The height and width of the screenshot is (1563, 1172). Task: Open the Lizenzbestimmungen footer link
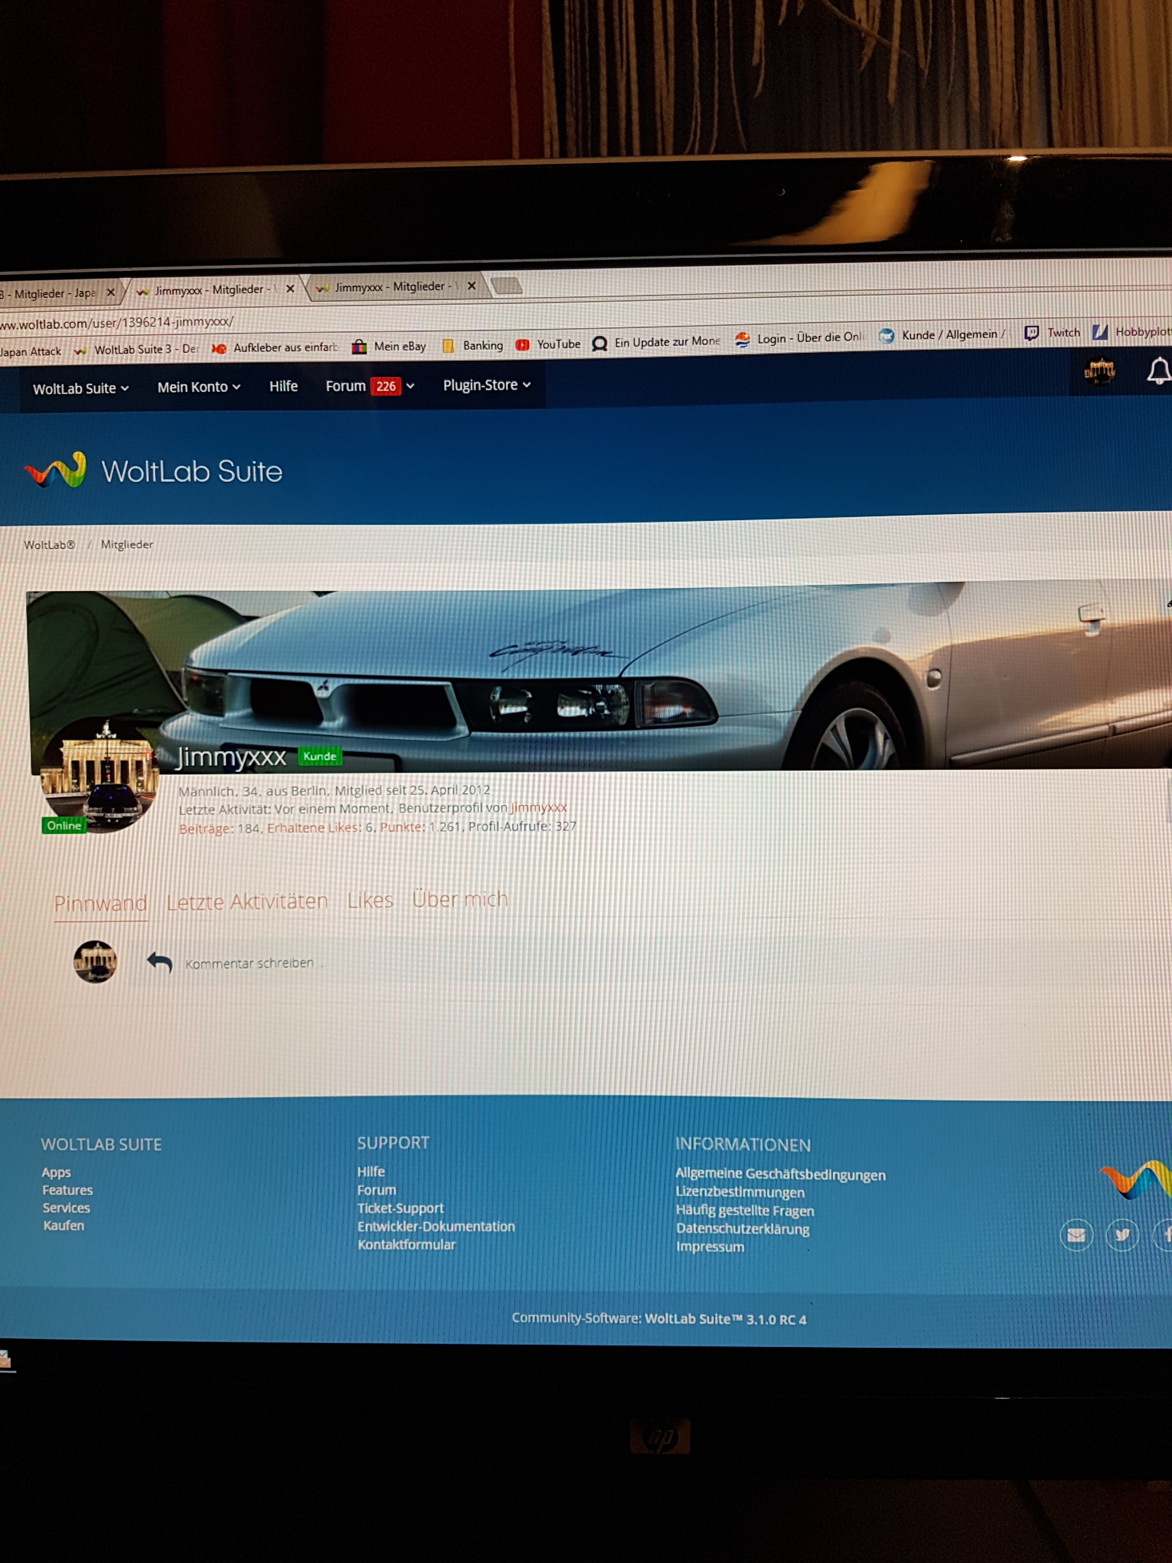click(x=740, y=1192)
